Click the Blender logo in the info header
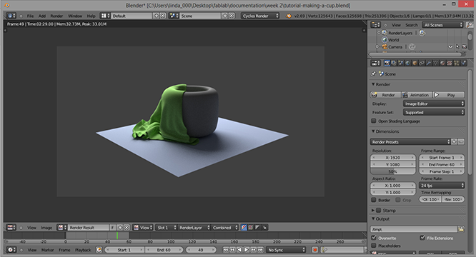The width and height of the screenshot is (476, 257). click(x=289, y=16)
